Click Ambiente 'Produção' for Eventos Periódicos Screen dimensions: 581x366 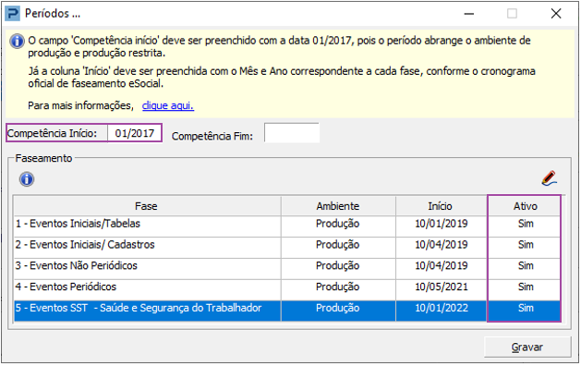coord(337,287)
